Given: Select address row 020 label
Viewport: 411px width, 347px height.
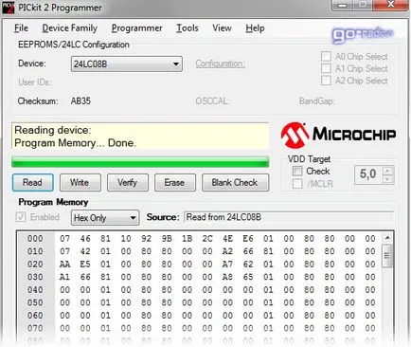Looking at the screenshot, I should point(35,264).
